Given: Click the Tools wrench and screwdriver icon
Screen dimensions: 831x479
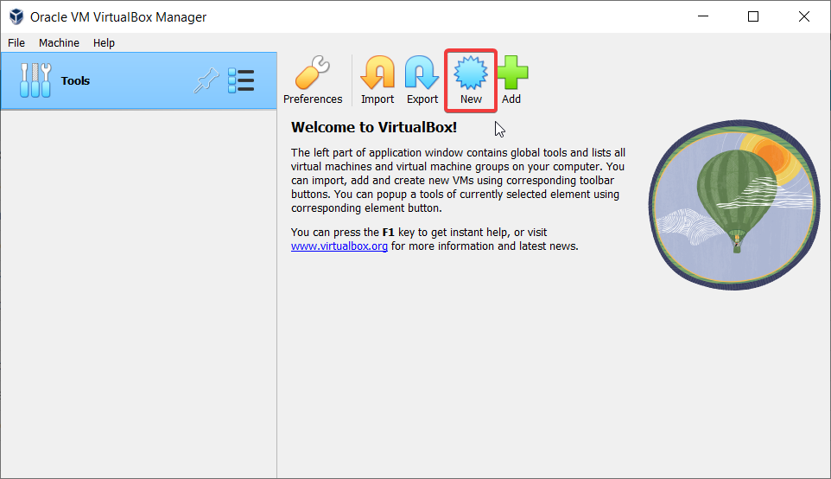Looking at the screenshot, I should (x=35, y=81).
